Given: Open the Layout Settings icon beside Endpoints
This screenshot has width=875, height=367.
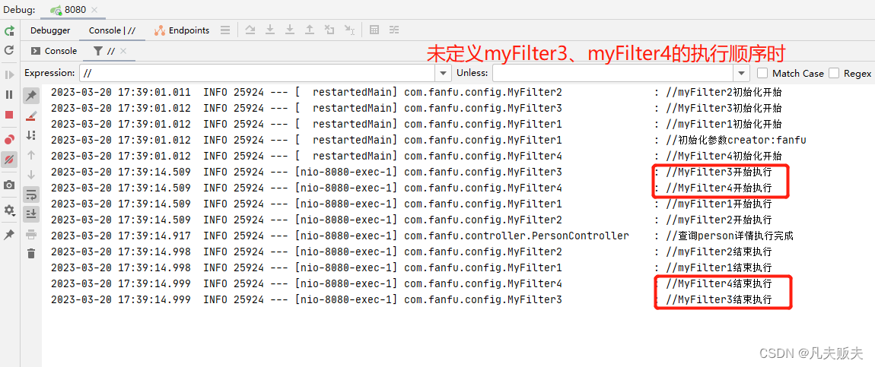Looking at the screenshot, I should (225, 30).
